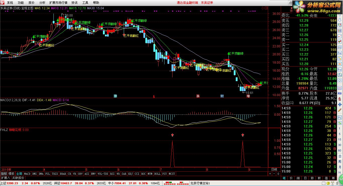Image resolution: width=343 pixels, height=186 pixels.
Task: Open the 日线 period selector
Action: pos(274,169)
